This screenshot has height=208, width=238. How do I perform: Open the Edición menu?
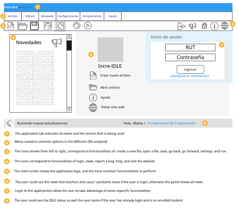(30, 16)
